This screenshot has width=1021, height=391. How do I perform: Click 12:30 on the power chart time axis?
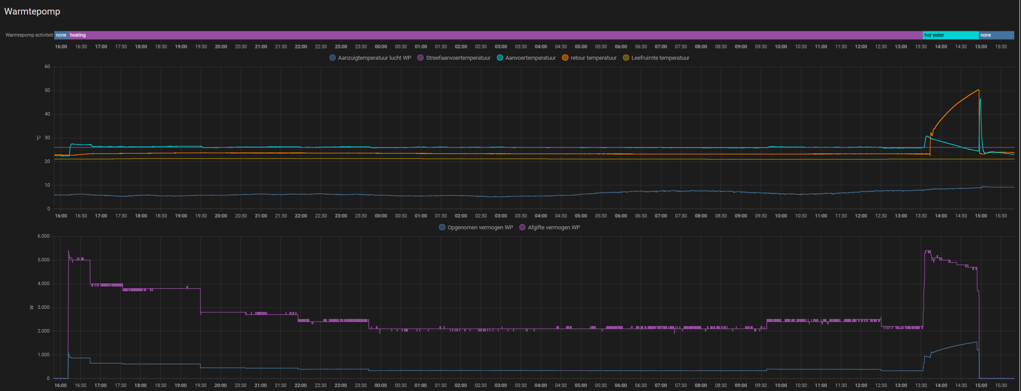coord(881,386)
